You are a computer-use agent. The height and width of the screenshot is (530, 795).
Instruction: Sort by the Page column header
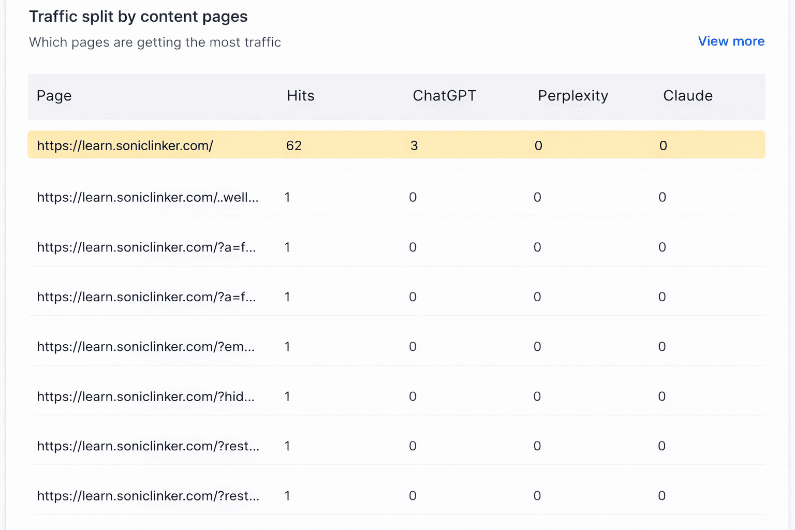tap(54, 96)
